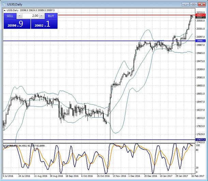The width and height of the screenshot is (208, 181).
Task: Collapse one-click trading panel with the triangle
Action: click(5, 10)
